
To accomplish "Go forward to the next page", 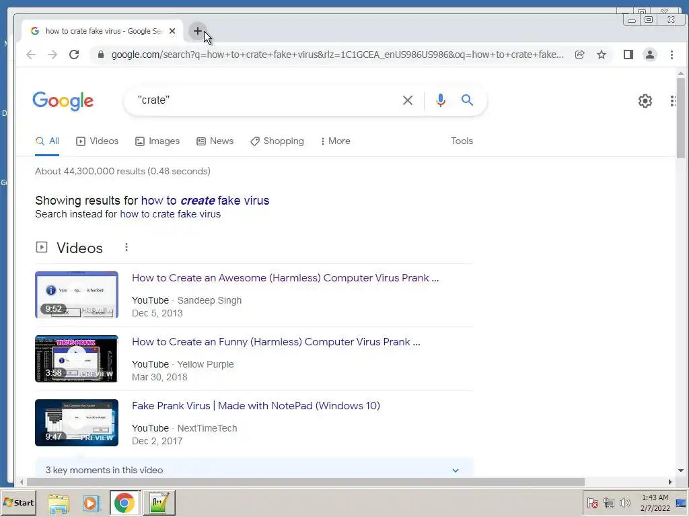I will pyautogui.click(x=52, y=55).
